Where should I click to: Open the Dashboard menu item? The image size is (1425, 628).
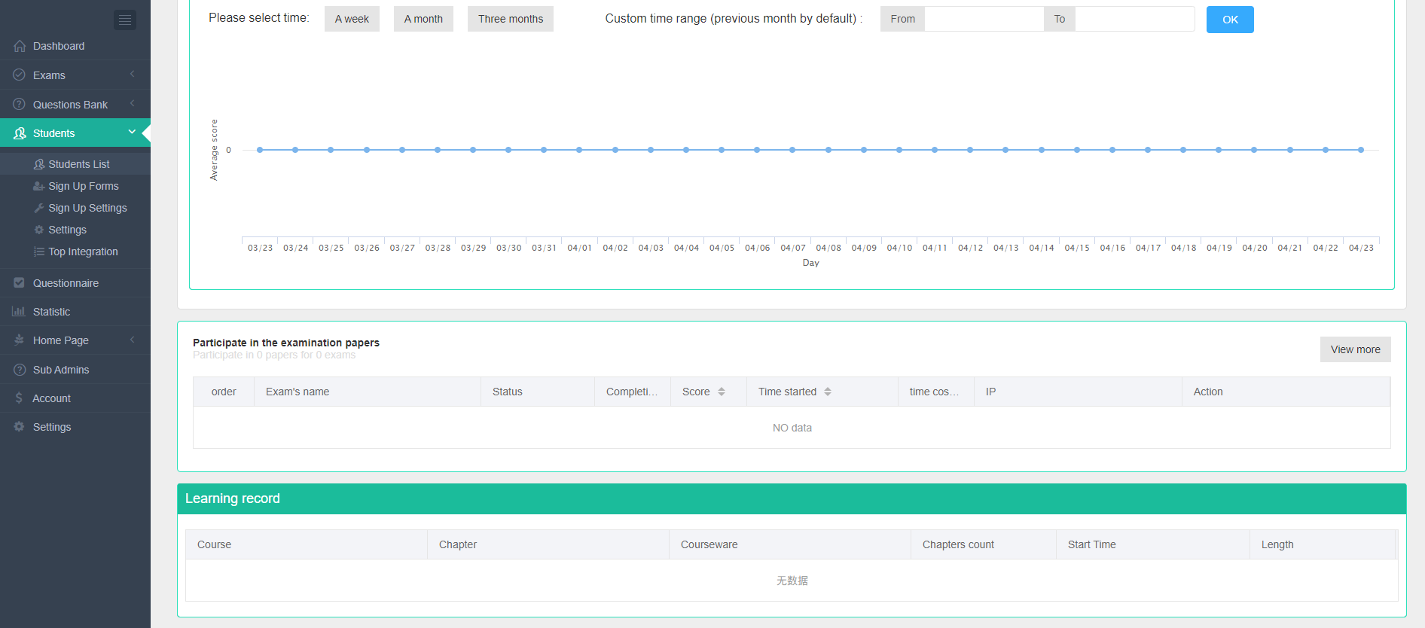(75, 46)
